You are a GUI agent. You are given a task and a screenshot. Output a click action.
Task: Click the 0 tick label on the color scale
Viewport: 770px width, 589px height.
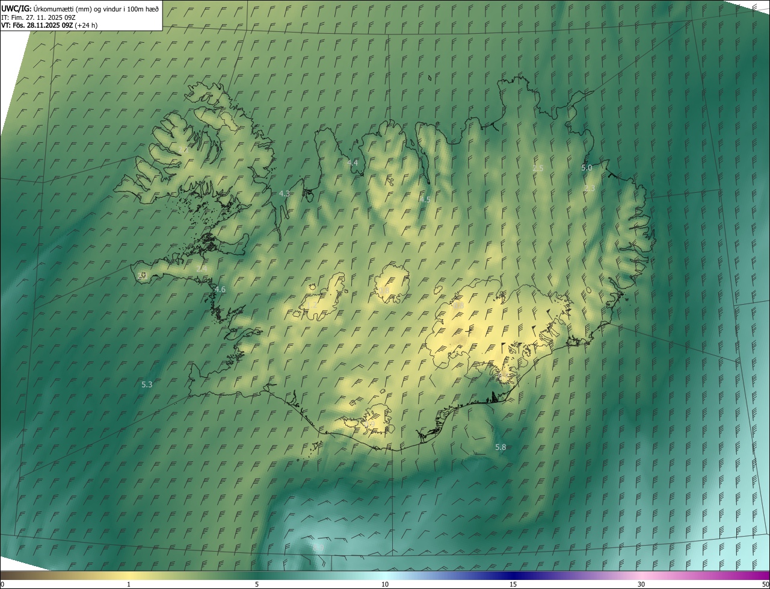tap(2, 584)
